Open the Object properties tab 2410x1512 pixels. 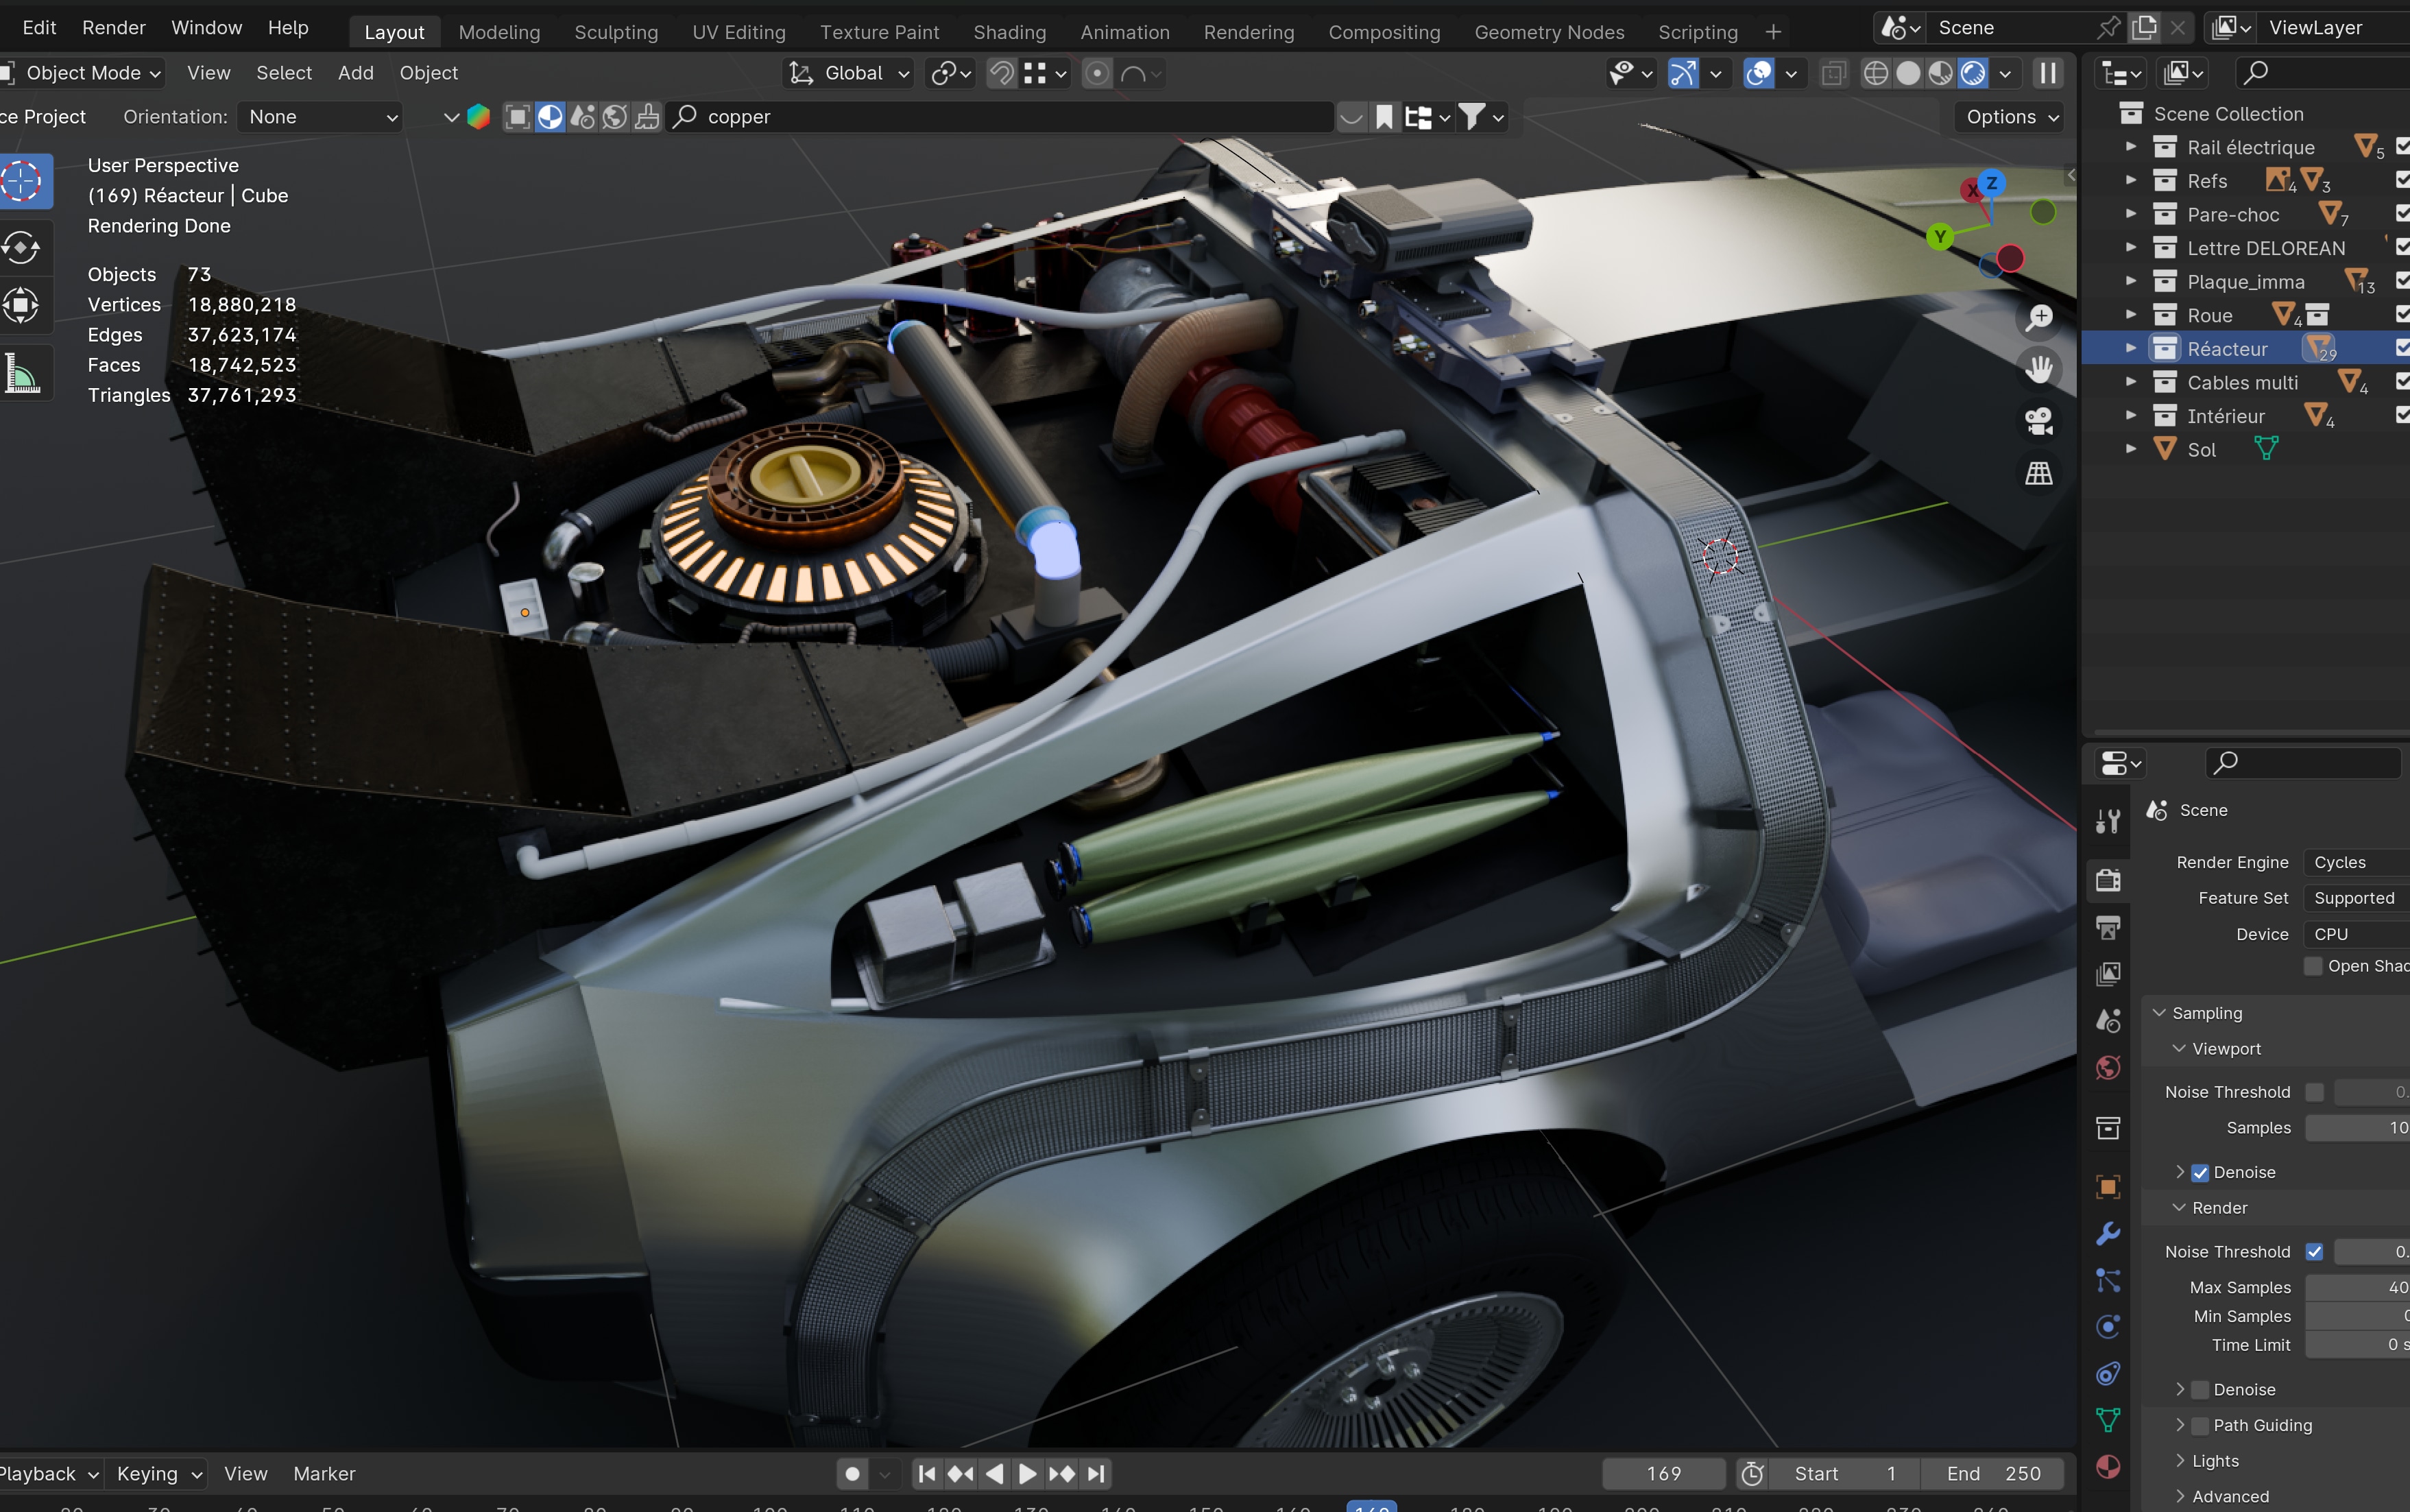point(2108,1187)
